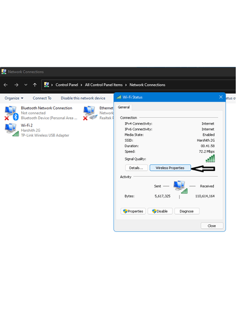
Task: Click the Back navigation arrow
Action: pyautogui.click(x=5, y=85)
